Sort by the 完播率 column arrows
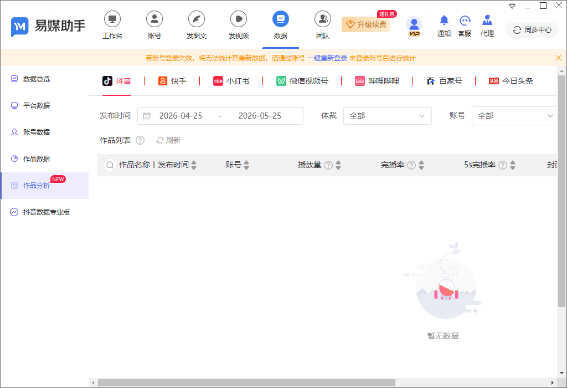The height and width of the screenshot is (388, 567). pos(421,165)
